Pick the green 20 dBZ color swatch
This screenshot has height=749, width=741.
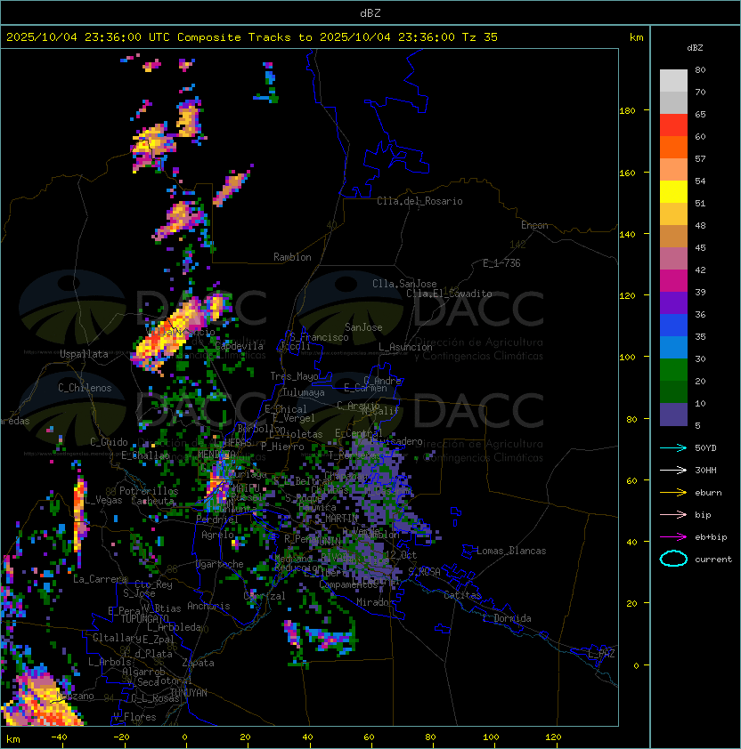tap(673, 370)
